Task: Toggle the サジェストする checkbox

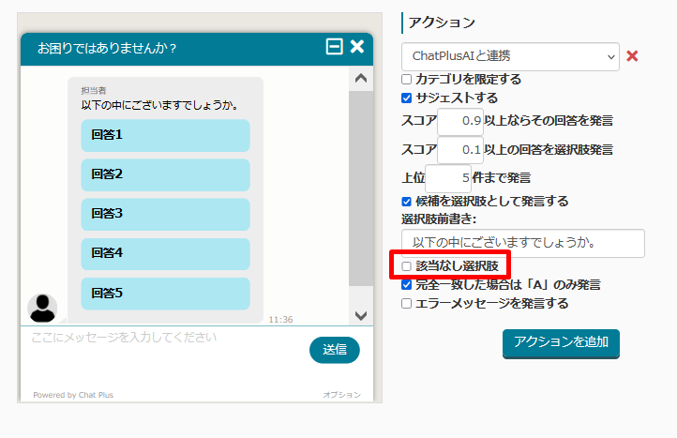Action: click(x=407, y=98)
